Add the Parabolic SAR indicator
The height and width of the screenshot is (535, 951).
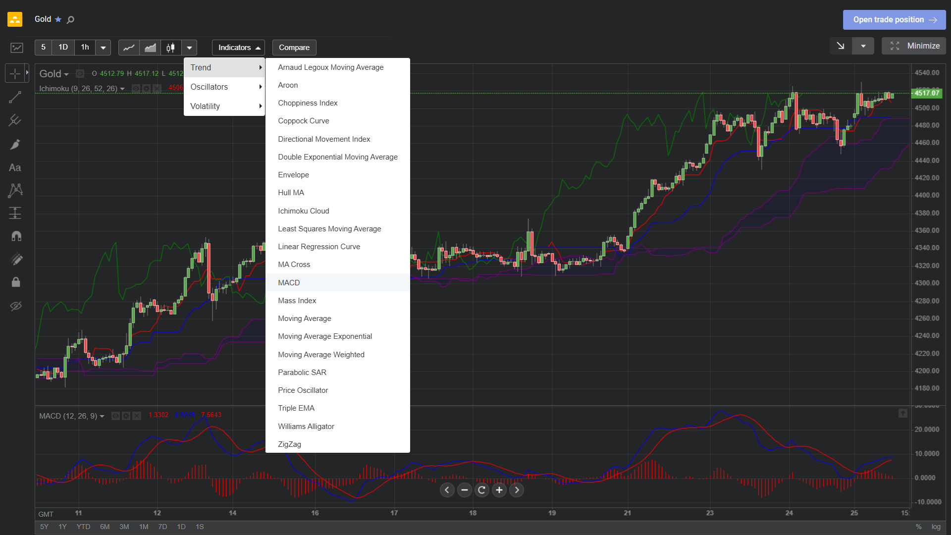coord(338,372)
